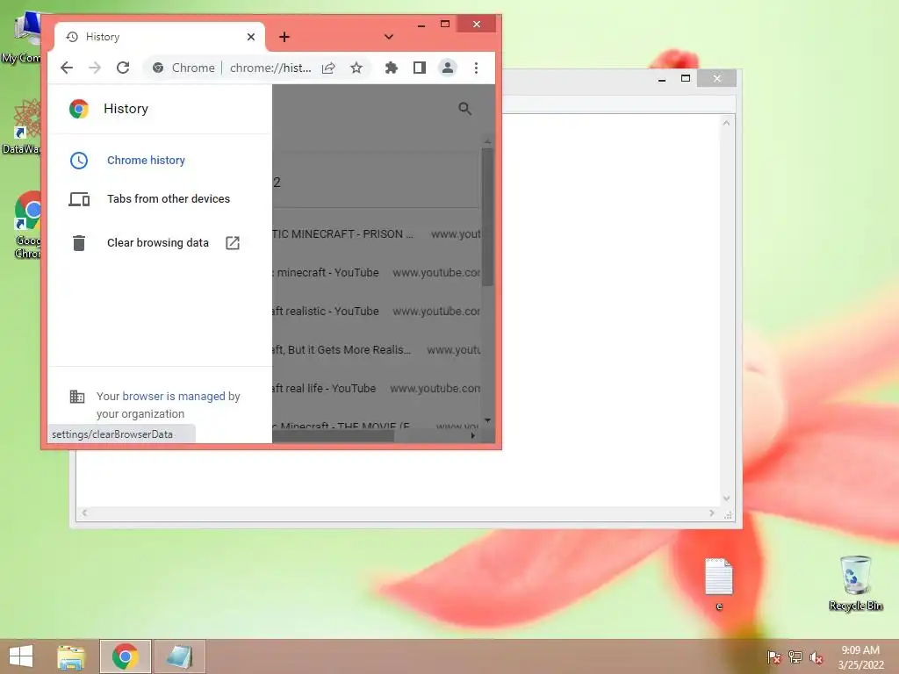Maximize the background Notepad window
The width and height of the screenshot is (899, 674).
pos(685,78)
